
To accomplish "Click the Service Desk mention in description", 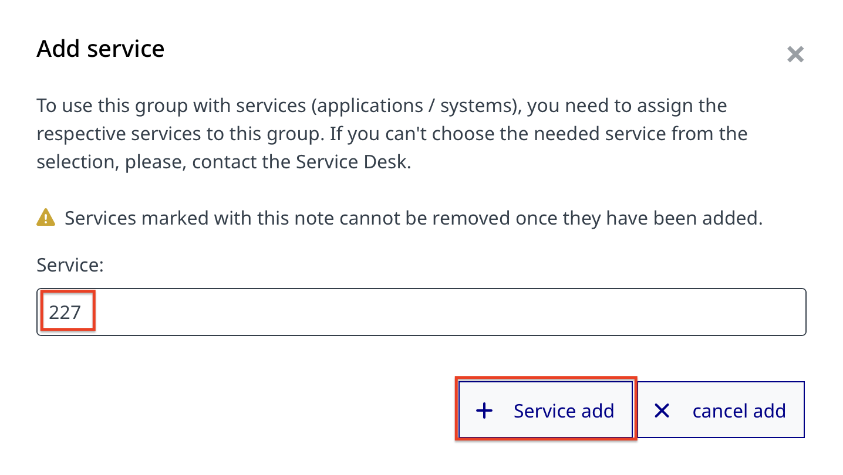I will [x=352, y=161].
